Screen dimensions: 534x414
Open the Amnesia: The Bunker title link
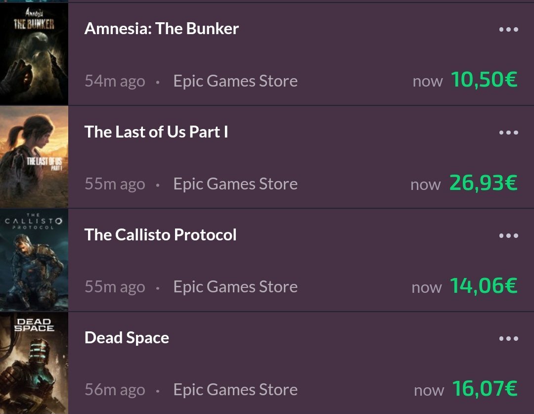pos(162,29)
